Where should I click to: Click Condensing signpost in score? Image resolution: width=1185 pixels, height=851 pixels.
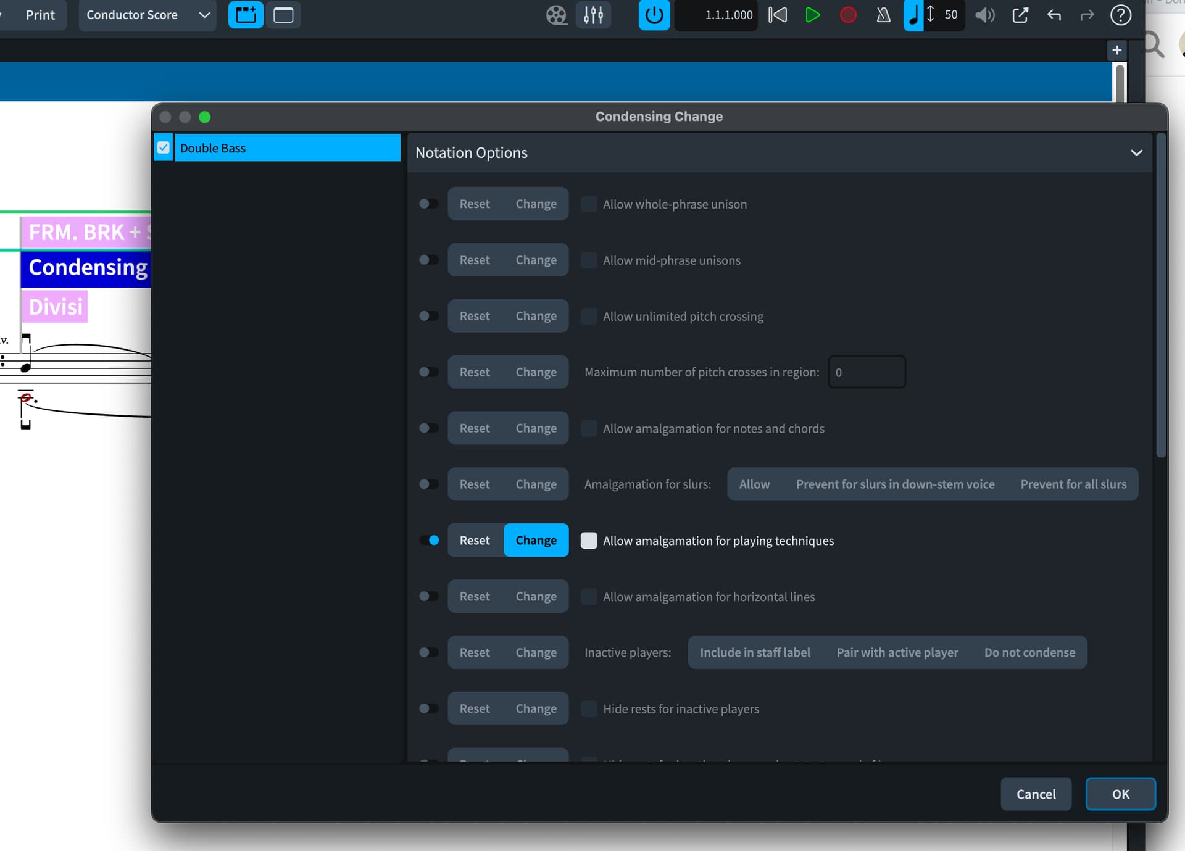(87, 268)
